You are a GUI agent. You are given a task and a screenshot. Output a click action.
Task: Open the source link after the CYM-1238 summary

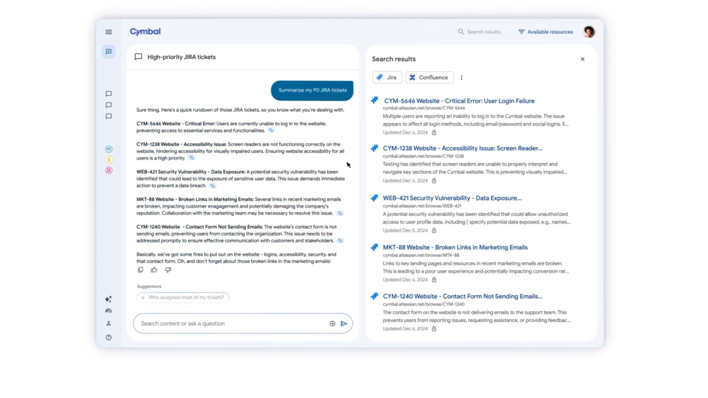click(192, 158)
